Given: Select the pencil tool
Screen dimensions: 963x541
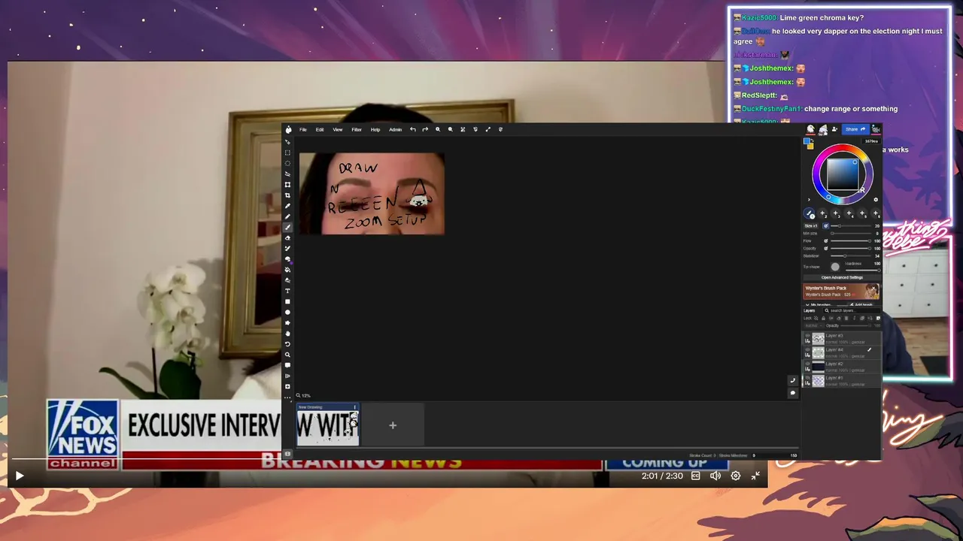Looking at the screenshot, I should pos(287,216).
